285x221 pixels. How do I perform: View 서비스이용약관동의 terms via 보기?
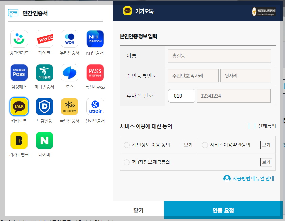click(266, 145)
